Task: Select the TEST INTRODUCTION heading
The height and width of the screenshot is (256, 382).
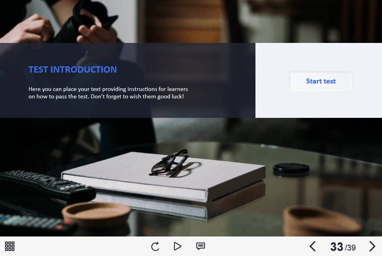Action: (x=73, y=69)
